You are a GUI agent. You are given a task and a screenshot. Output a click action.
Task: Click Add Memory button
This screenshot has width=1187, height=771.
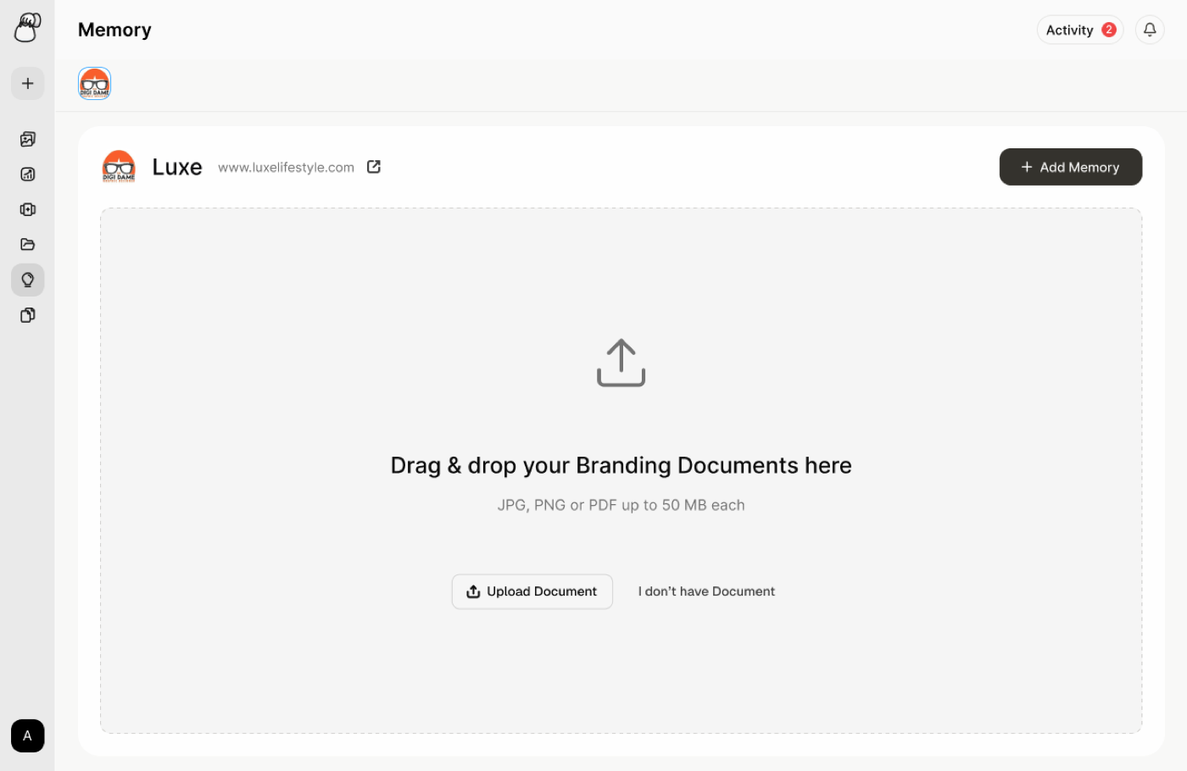1071,167
